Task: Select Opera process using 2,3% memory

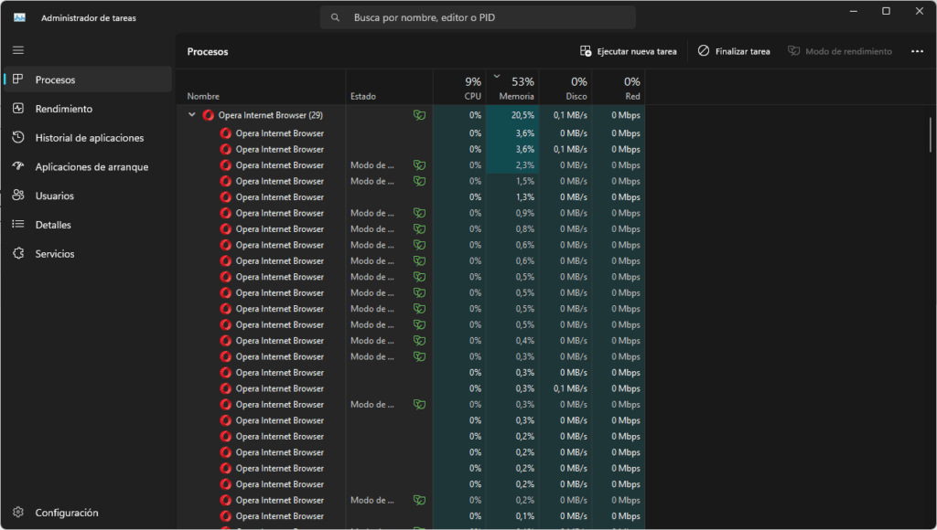Action: 279,165
